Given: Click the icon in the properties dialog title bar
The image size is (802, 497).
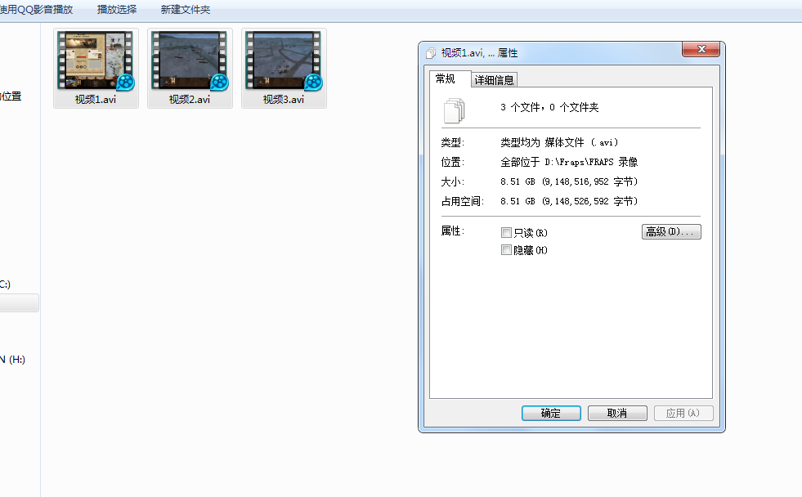Looking at the screenshot, I should [x=429, y=51].
